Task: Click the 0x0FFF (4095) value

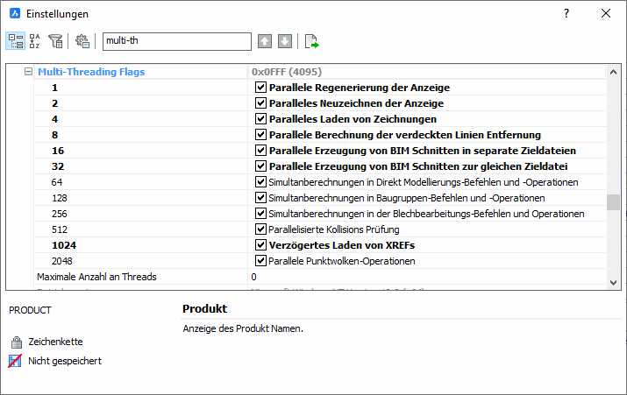Action: click(287, 72)
